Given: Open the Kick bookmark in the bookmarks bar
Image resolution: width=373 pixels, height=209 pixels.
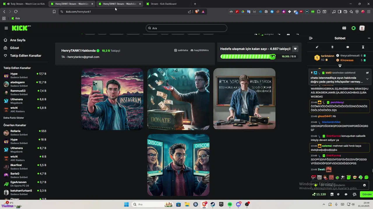Looking at the screenshot, I should [x=15, y=18].
